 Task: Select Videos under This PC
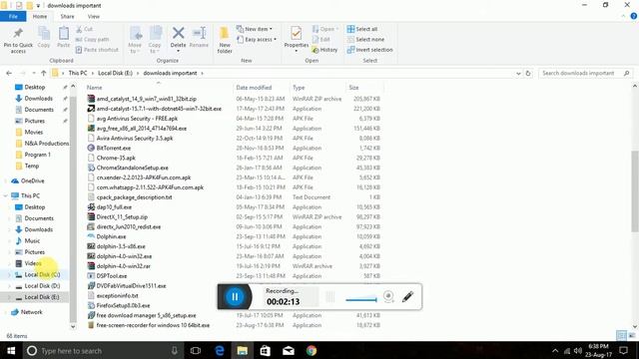coord(33,263)
